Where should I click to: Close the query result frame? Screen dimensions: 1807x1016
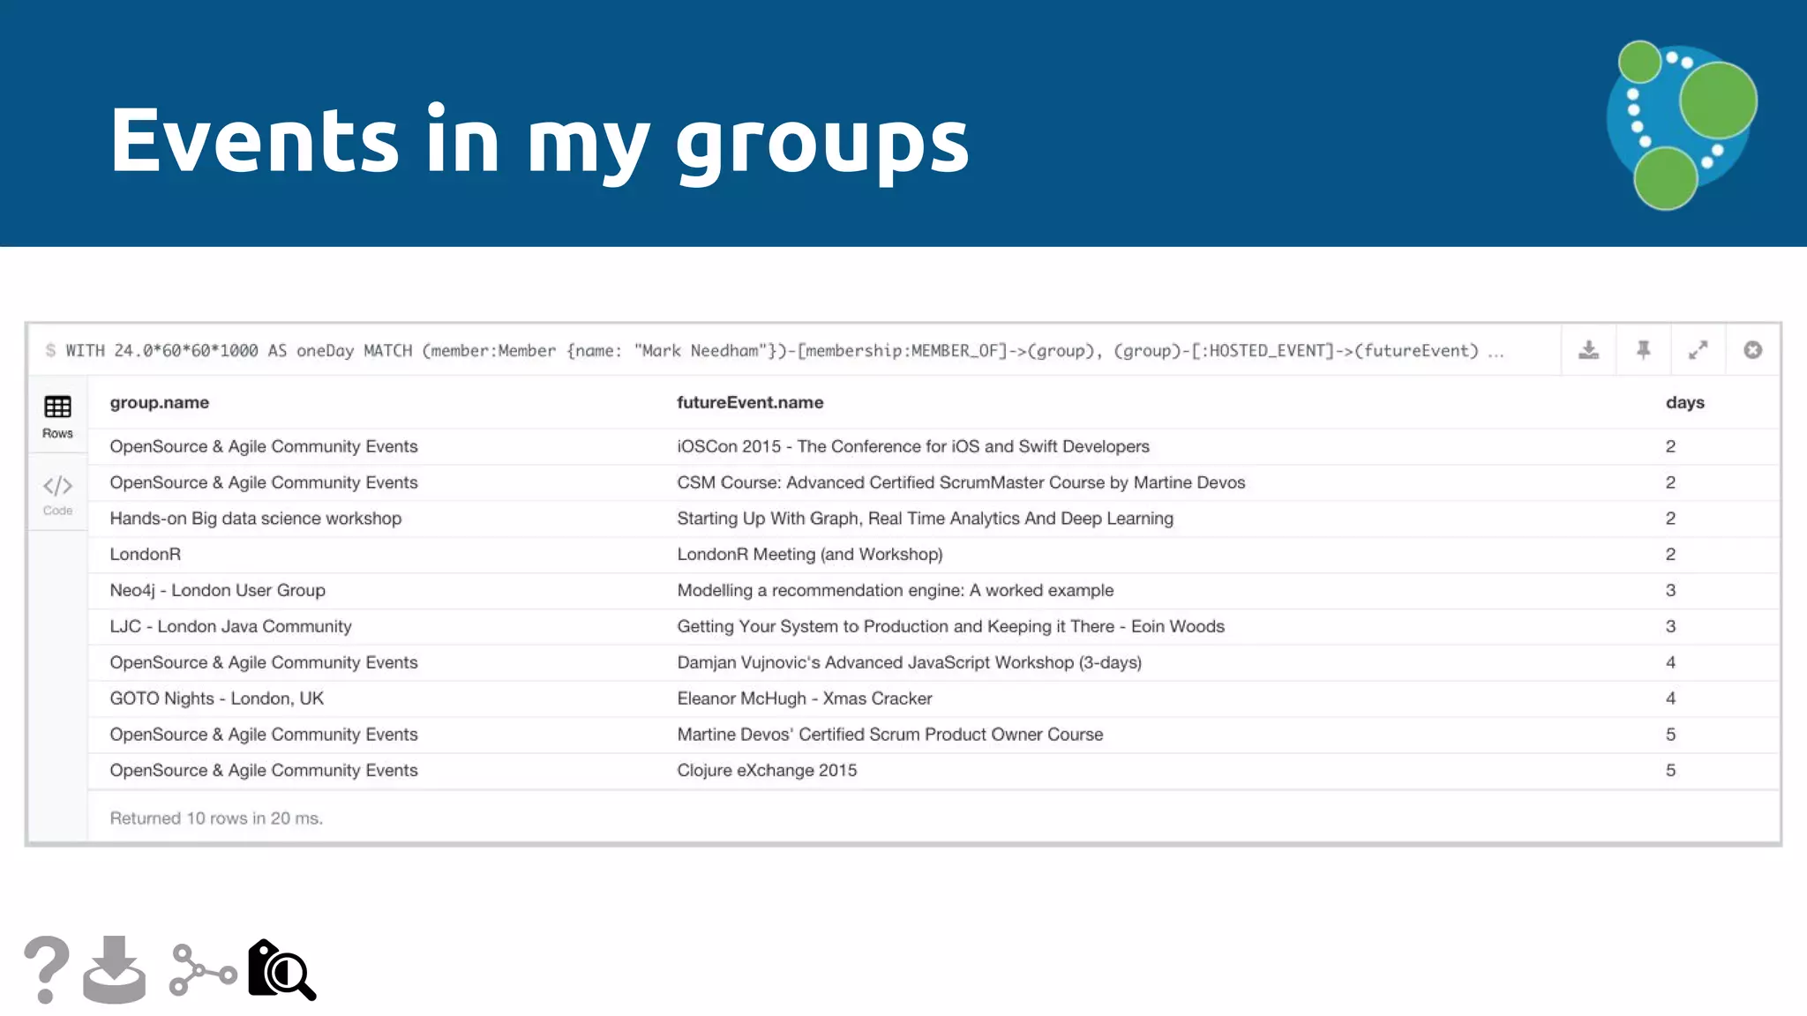1752,350
